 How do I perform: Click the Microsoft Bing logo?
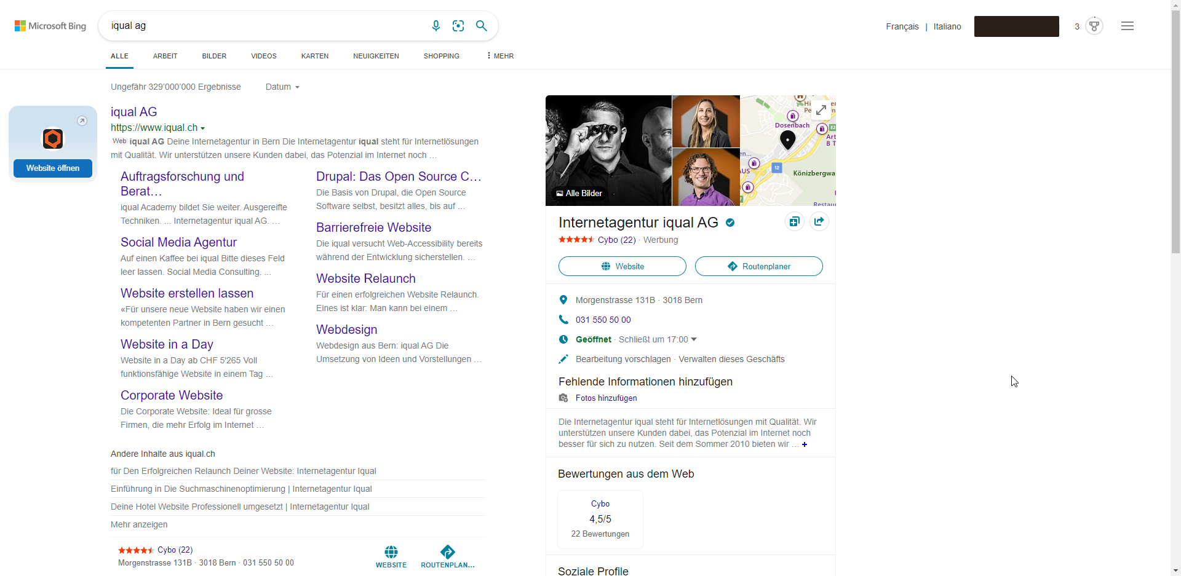point(50,26)
